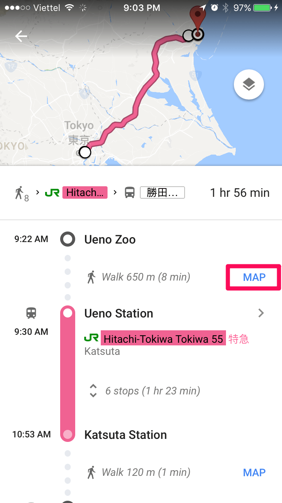Open MAP for the 120 m walk
The image size is (282, 503).
click(x=254, y=472)
